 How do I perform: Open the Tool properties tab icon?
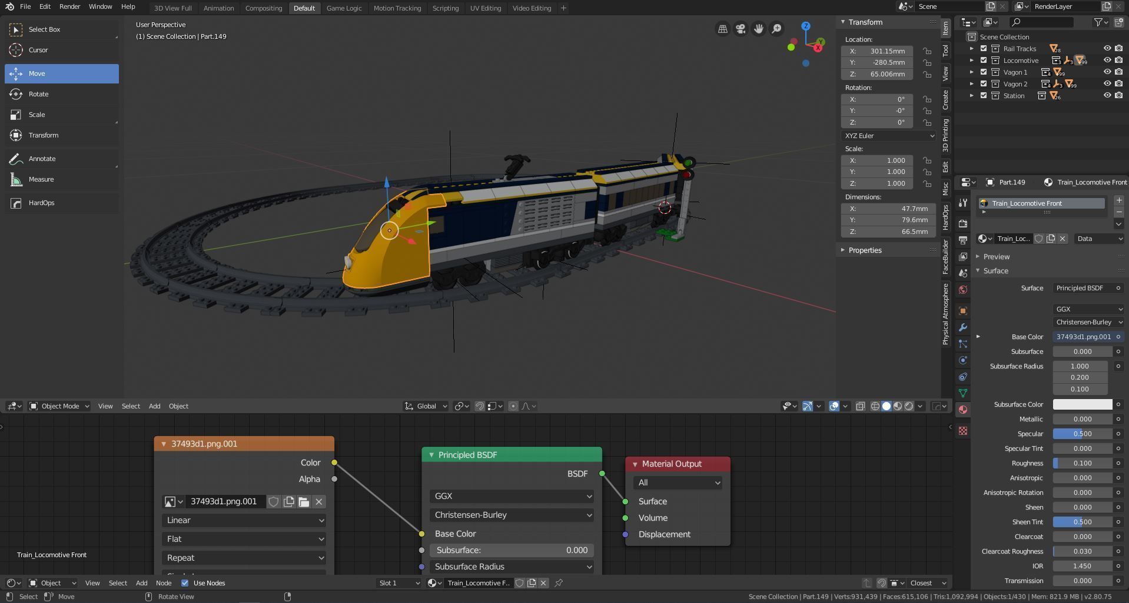click(x=963, y=203)
